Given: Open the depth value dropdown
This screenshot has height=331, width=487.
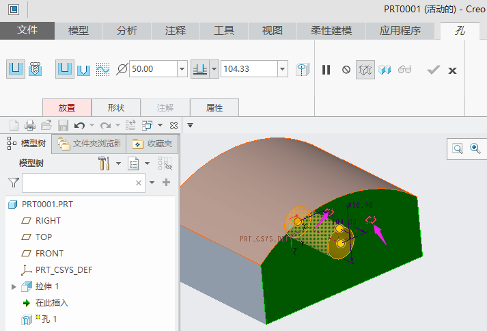Looking at the screenshot, I should (x=283, y=69).
